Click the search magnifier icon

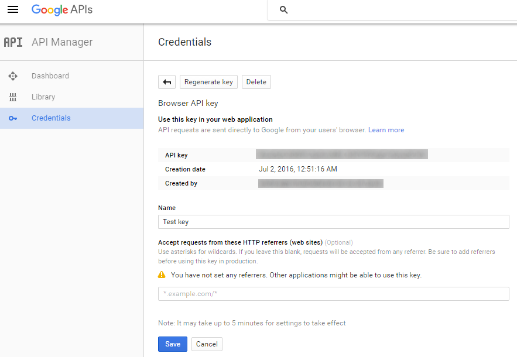click(x=283, y=10)
